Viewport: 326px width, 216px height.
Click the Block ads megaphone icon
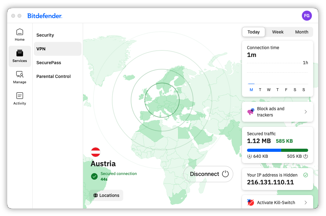coord(251,112)
